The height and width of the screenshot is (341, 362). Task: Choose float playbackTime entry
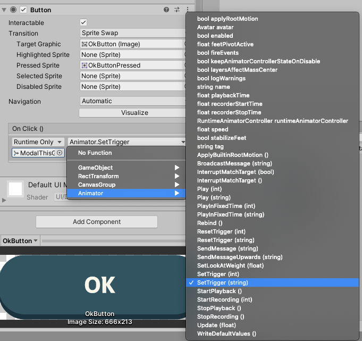pos(272,95)
